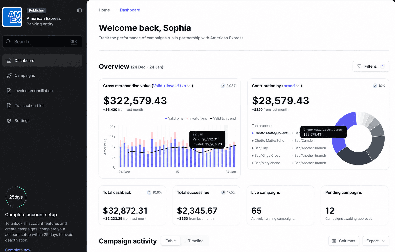Click the American Express logo

click(x=12, y=17)
